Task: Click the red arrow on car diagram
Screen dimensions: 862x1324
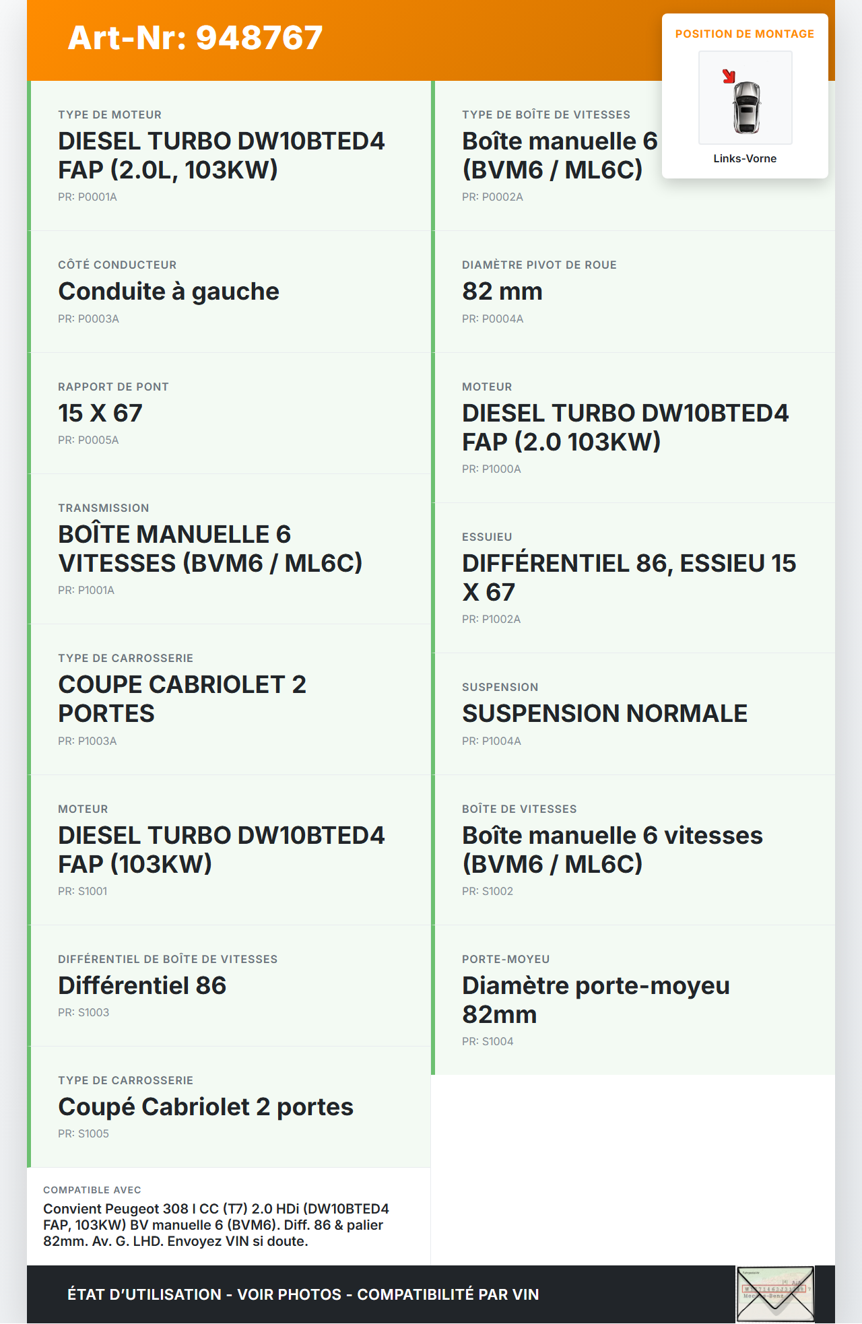Action: coord(729,77)
